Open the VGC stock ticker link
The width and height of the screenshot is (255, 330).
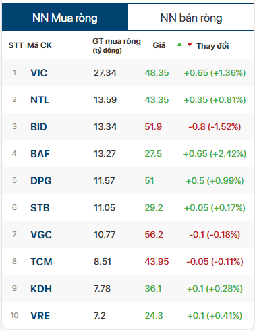click(x=41, y=235)
